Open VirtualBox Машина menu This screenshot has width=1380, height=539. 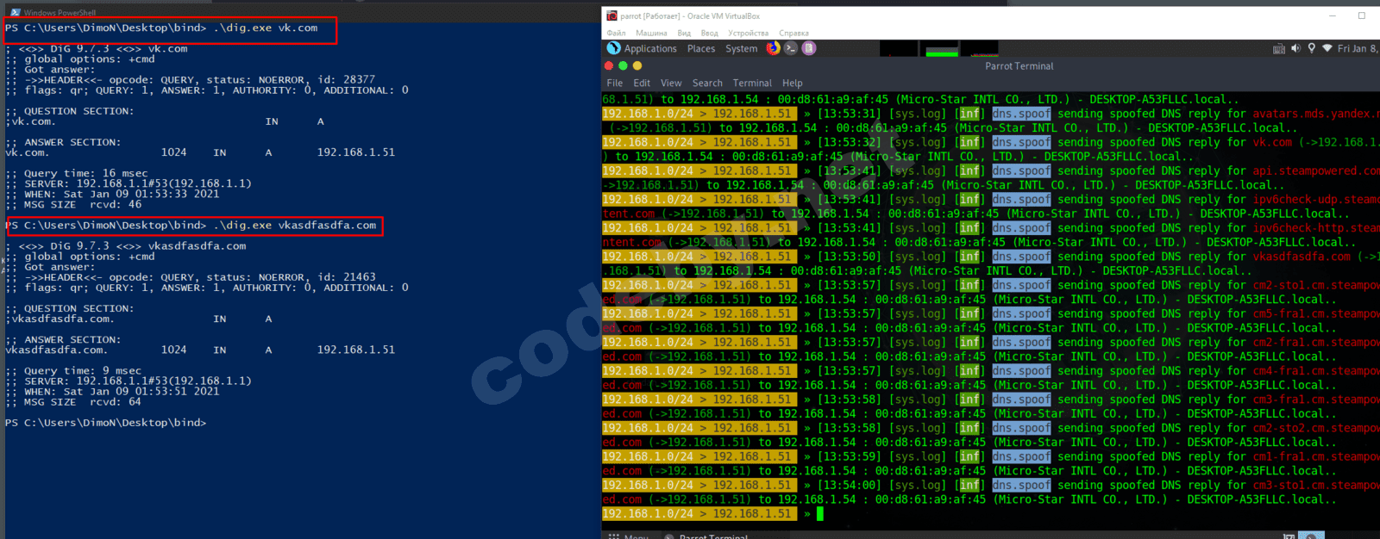tap(651, 33)
